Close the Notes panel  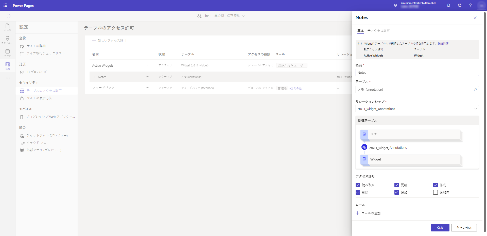[x=475, y=18]
